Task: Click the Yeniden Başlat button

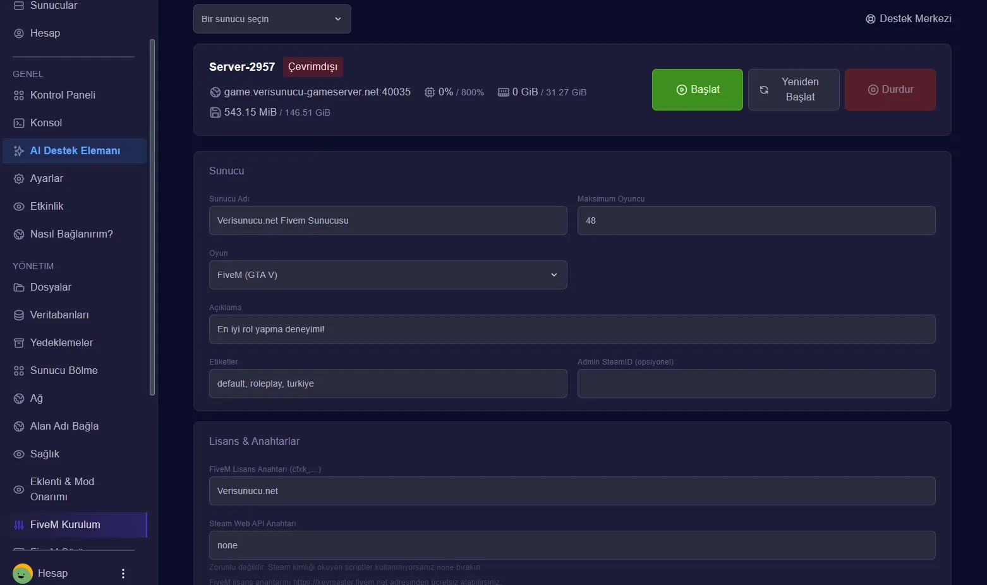Action: pyautogui.click(x=794, y=90)
